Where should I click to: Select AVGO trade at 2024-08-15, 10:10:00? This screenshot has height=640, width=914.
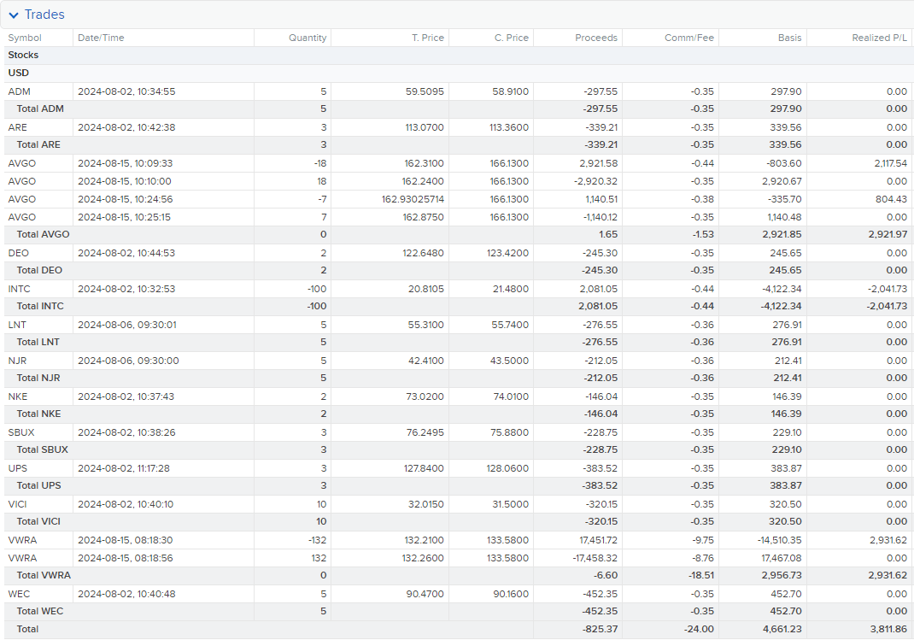pyautogui.click(x=125, y=182)
